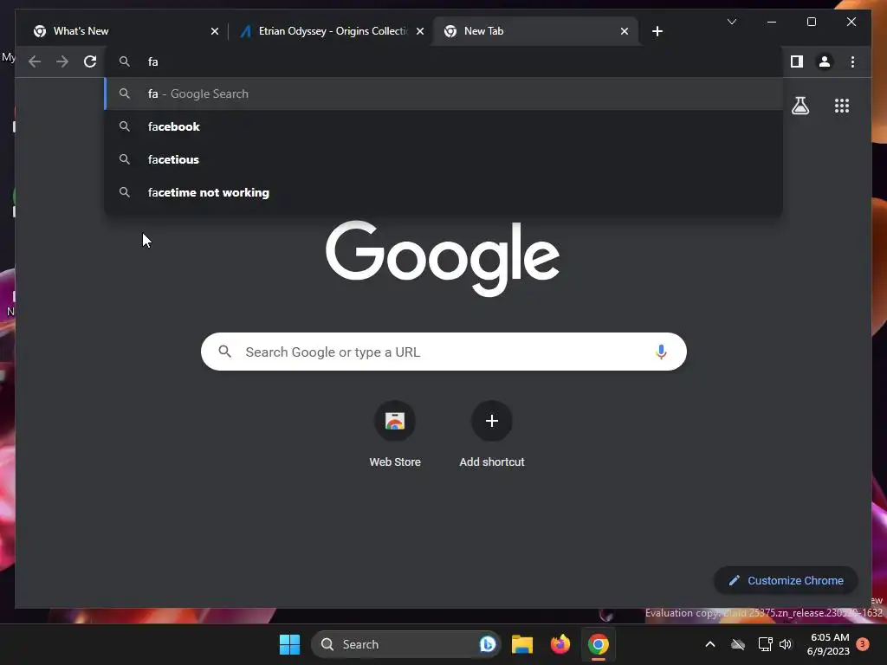Click the Add shortcut button
Screen dimensions: 887x665
(492, 435)
